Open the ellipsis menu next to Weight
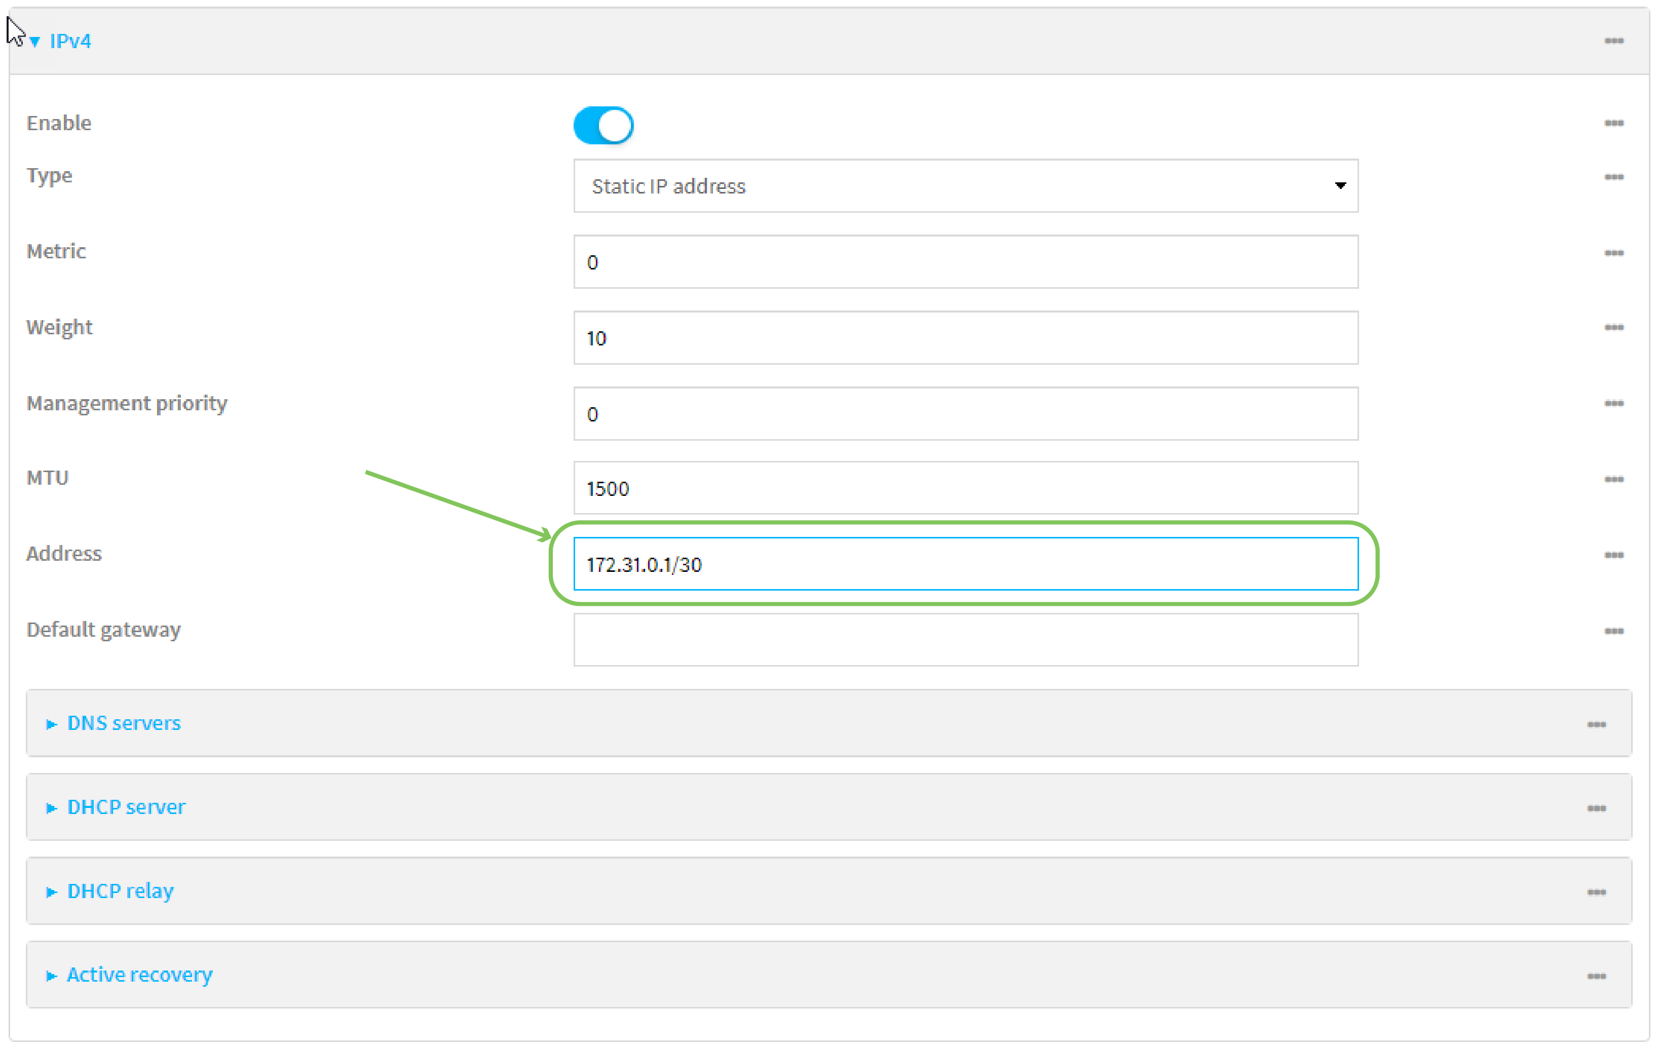The image size is (1657, 1047). pyautogui.click(x=1613, y=327)
